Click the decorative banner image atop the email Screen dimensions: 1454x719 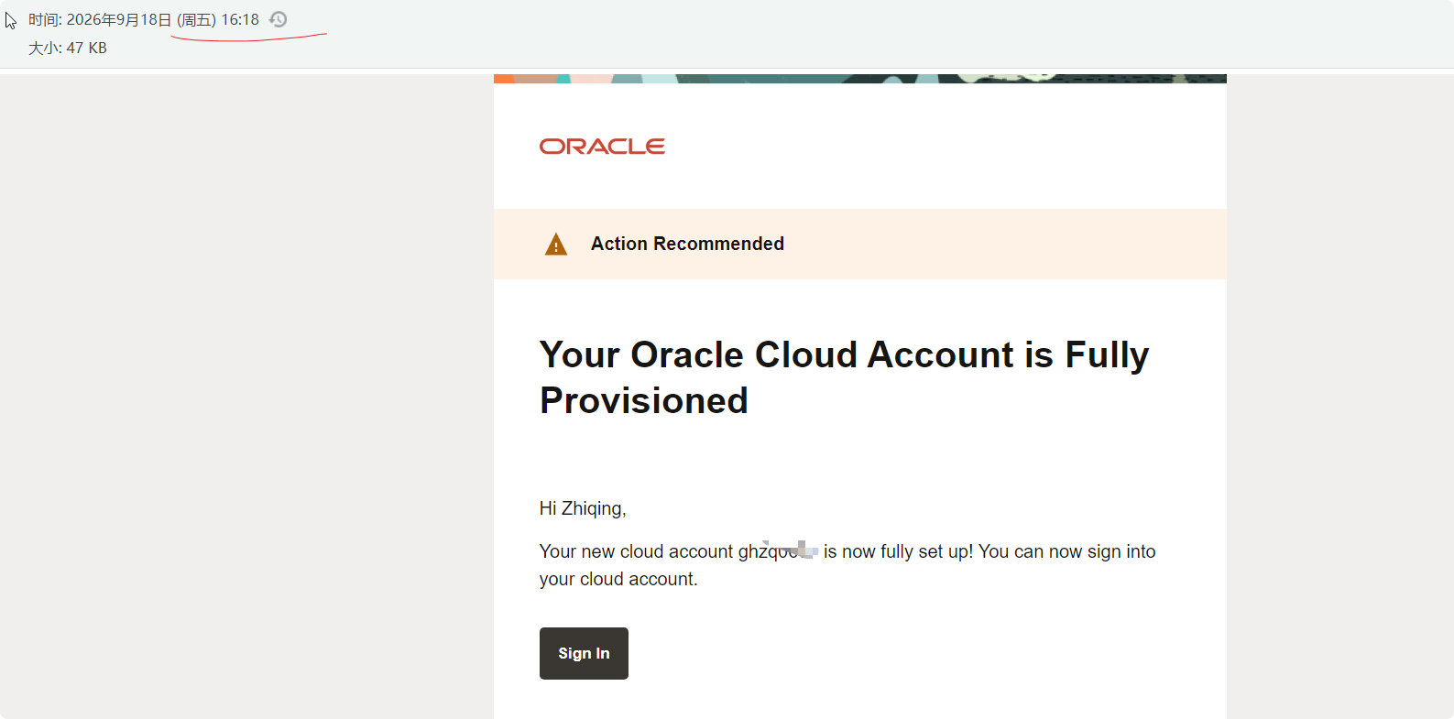tap(860, 79)
